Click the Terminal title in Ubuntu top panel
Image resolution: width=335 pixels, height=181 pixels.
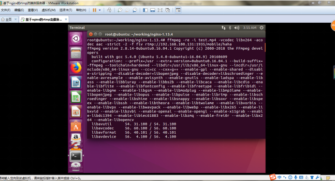pyautogui.click(x=77, y=28)
